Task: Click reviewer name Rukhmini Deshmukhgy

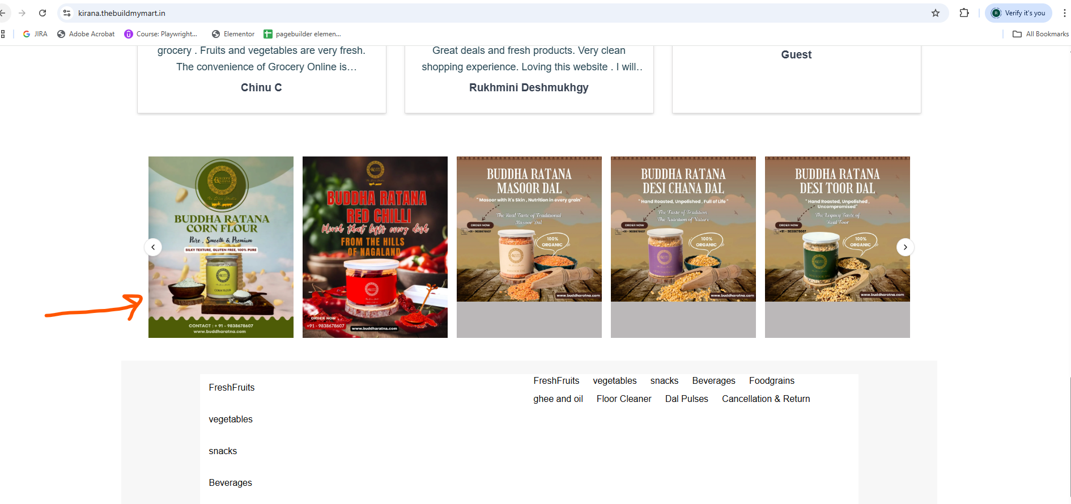Action: [529, 87]
